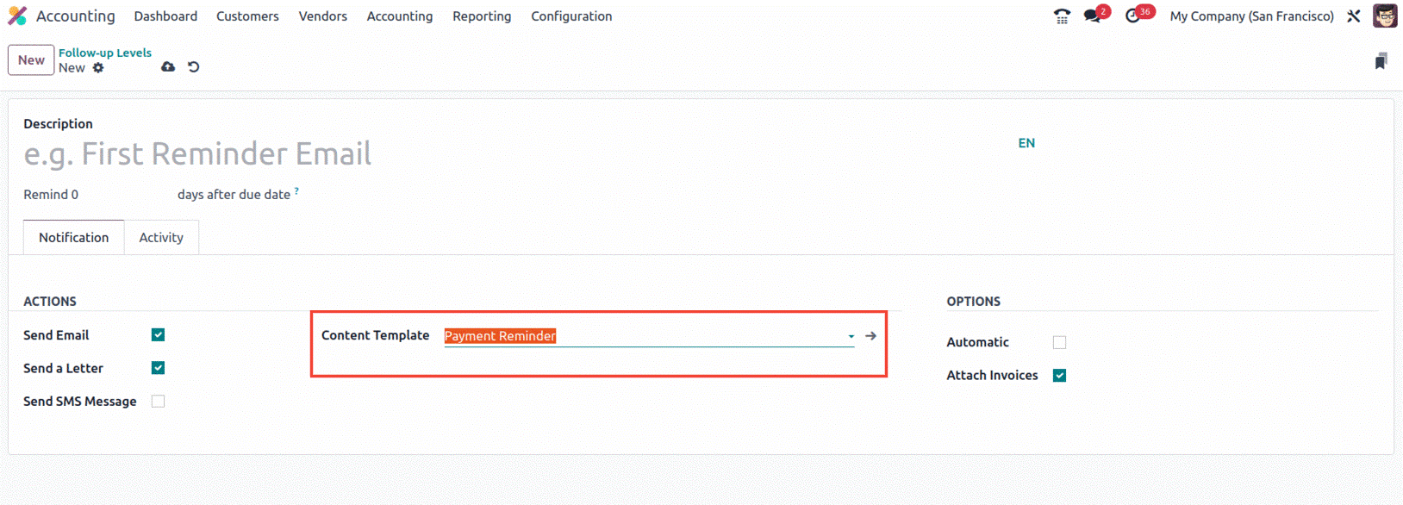The width and height of the screenshot is (1403, 505).
Task: Open the Configuration menu
Action: click(571, 16)
